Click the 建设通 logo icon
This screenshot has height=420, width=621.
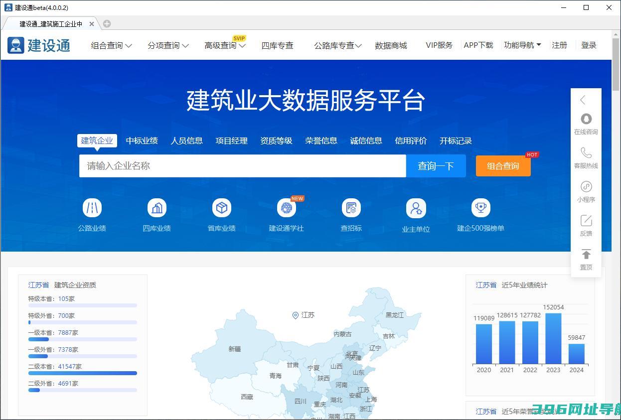pos(16,45)
